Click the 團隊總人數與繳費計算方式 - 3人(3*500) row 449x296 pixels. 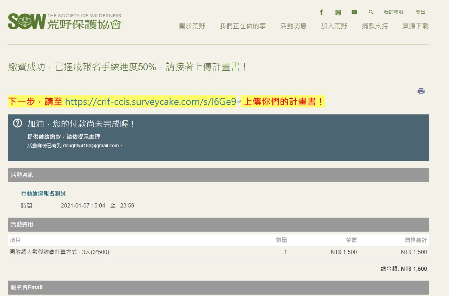219,252
